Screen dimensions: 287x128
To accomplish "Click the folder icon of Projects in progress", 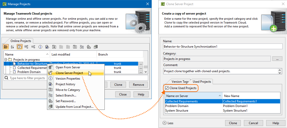I will (10, 60).
